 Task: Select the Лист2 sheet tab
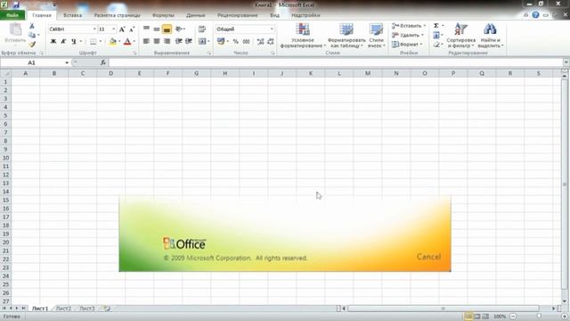coord(63,309)
